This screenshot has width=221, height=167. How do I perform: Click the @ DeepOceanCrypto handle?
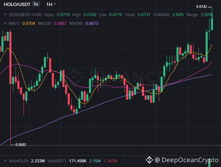pos(187,160)
